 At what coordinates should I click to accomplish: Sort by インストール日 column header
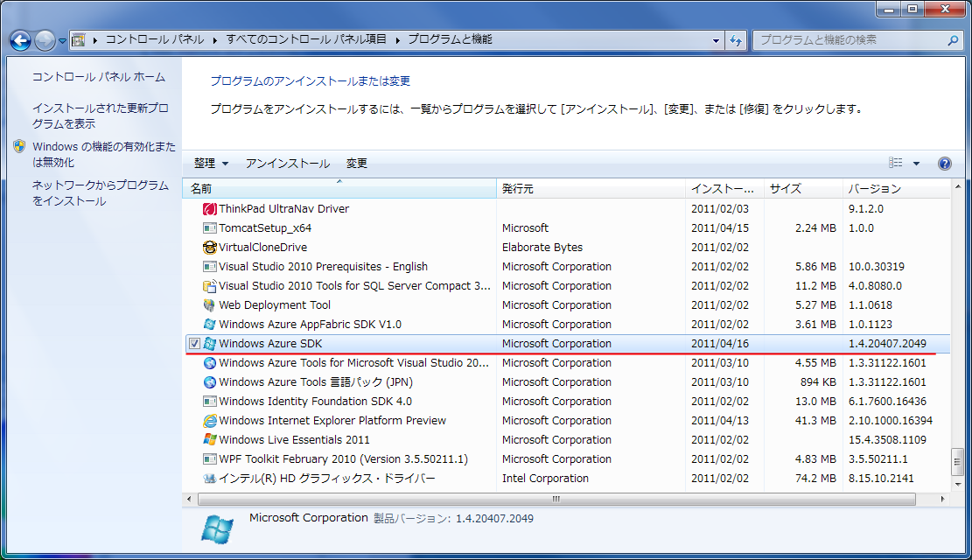[x=724, y=188]
